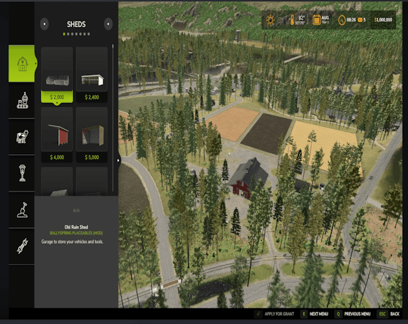The image size is (408, 324).
Task: Select the white open shed thumbnail
Action: tap(92, 69)
